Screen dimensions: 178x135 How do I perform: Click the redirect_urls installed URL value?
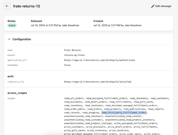point(98,82)
